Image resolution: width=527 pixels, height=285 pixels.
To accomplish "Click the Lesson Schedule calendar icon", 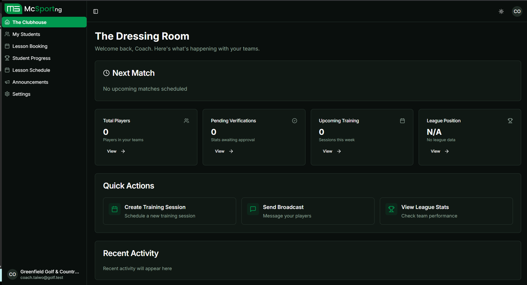I will [x=7, y=70].
